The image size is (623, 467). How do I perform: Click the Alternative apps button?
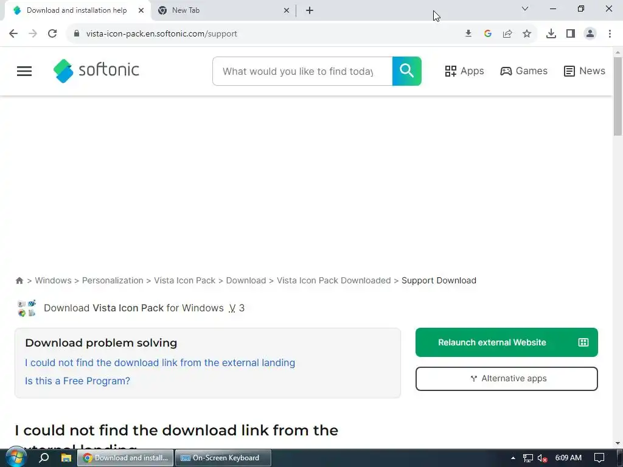click(x=507, y=379)
